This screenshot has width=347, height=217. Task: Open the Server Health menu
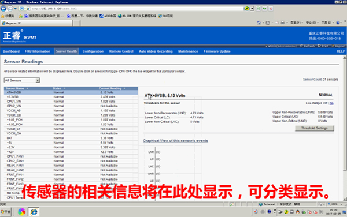tap(67, 51)
